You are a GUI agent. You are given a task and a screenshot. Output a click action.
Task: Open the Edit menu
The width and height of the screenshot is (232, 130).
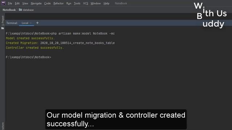pos(17,3)
